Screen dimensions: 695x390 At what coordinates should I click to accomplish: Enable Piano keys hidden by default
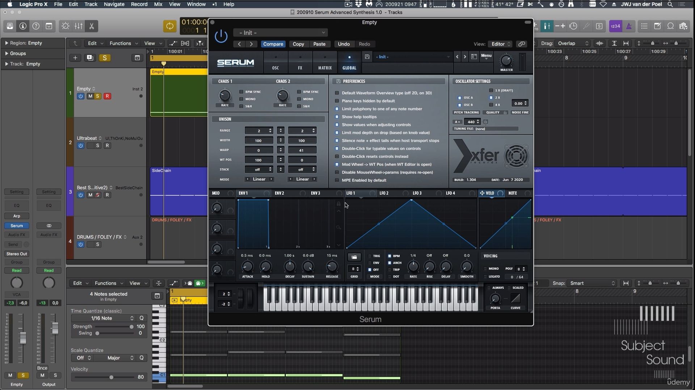pyautogui.click(x=337, y=101)
